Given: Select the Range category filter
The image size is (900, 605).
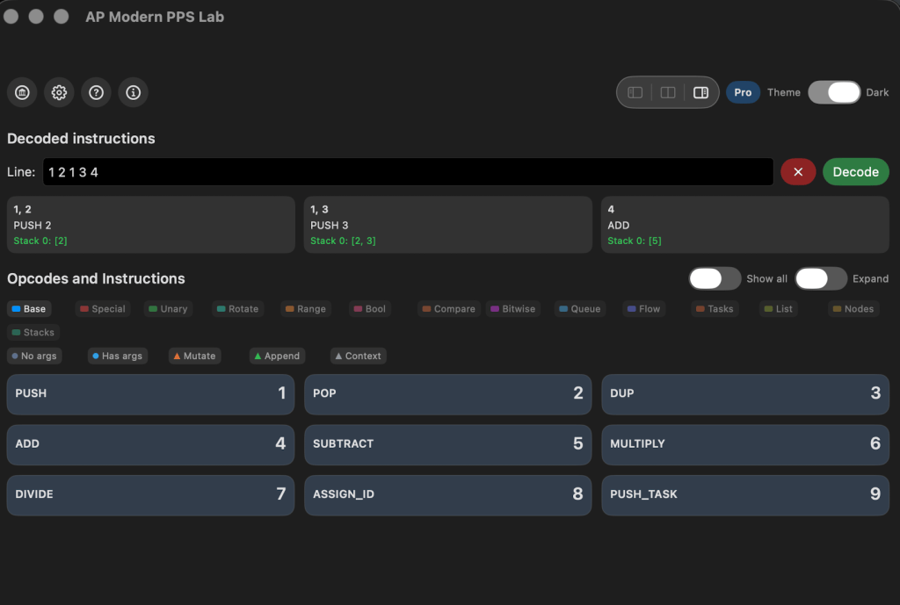Looking at the screenshot, I should pos(306,308).
